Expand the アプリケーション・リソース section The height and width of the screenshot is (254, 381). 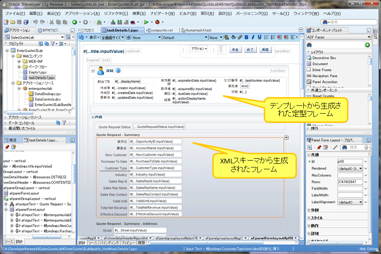click(6, 117)
